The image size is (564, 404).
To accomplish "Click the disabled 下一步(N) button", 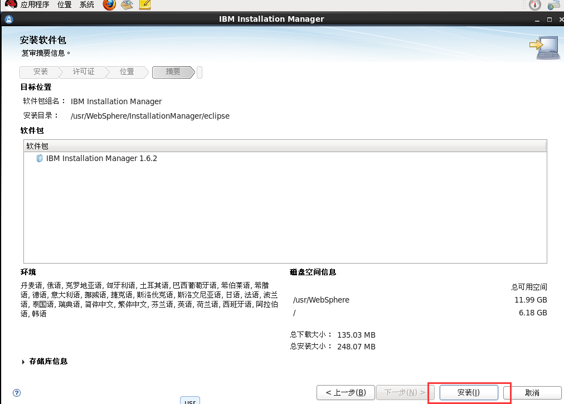I will [405, 392].
